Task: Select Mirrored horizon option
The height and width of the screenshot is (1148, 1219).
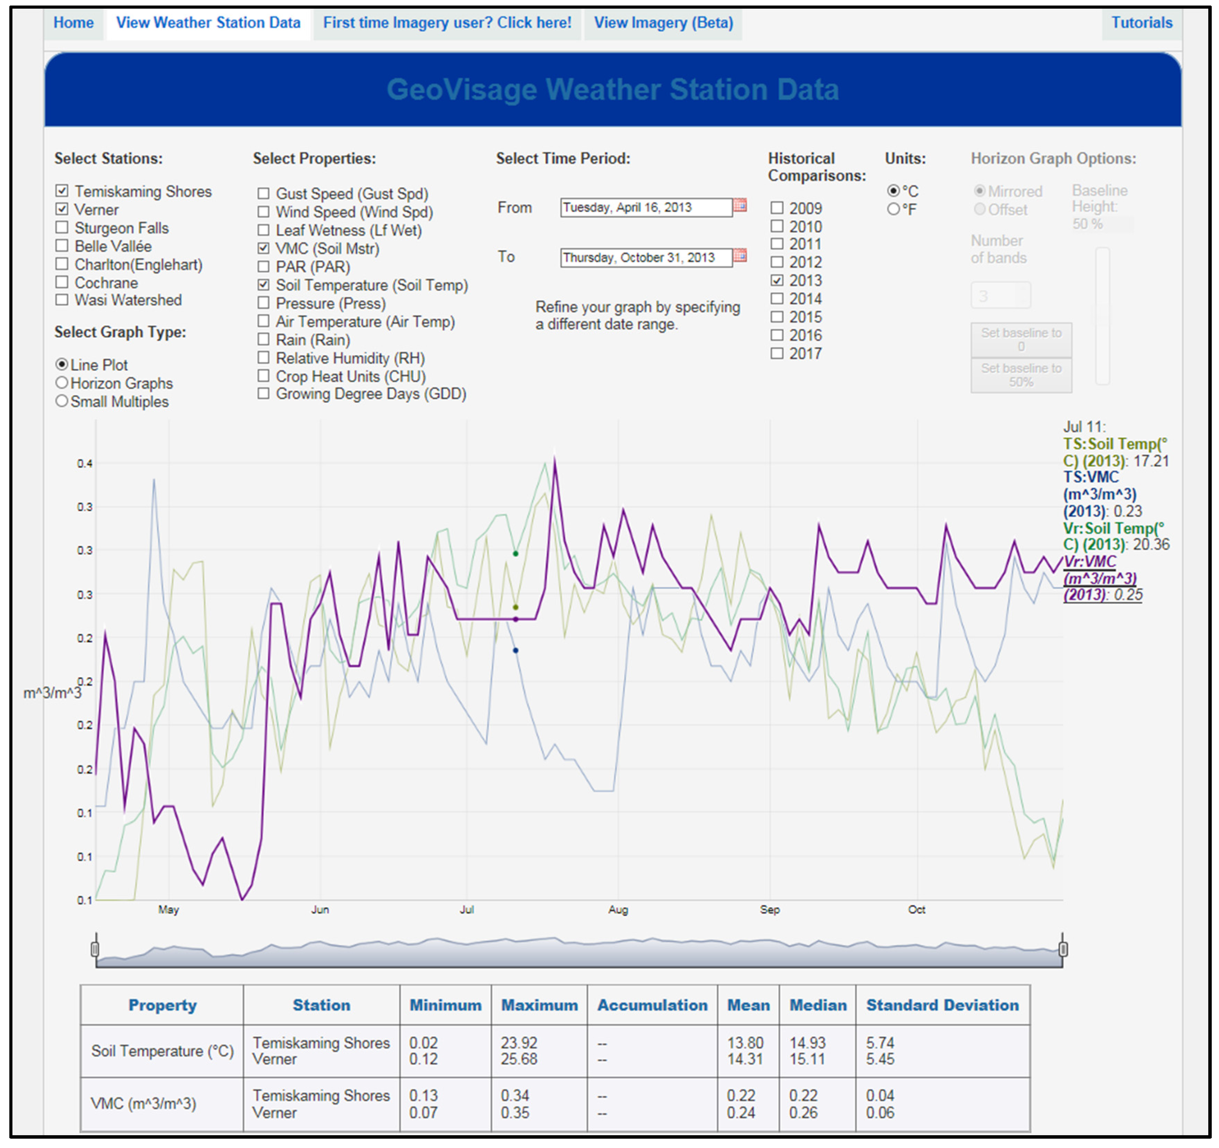Action: click(980, 192)
